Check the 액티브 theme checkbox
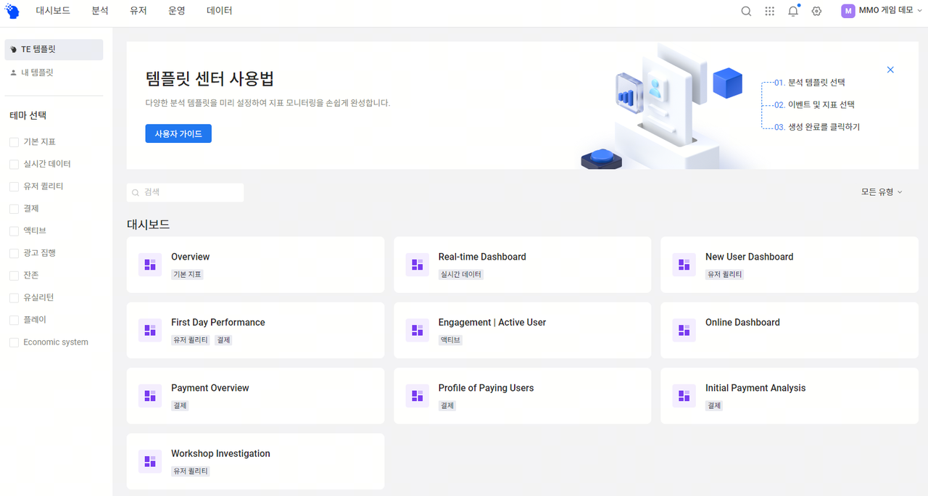The width and height of the screenshot is (928, 496). (14, 231)
